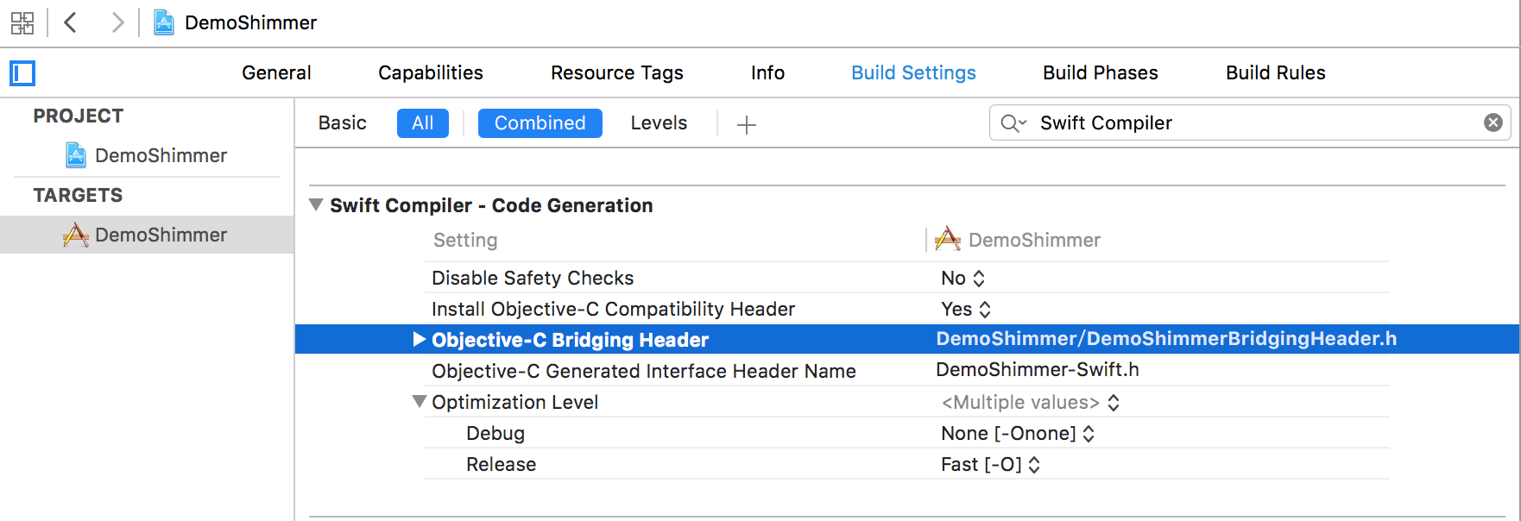Image resolution: width=1521 pixels, height=521 pixels.
Task: Select the Debug configuration row label
Action: pos(495,433)
